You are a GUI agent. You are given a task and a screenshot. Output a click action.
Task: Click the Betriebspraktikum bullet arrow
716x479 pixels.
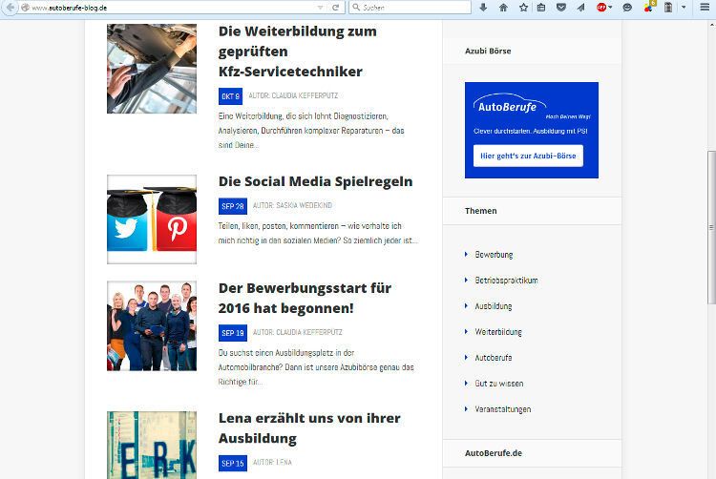466,280
